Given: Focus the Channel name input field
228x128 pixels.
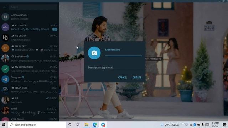Looking at the screenshot, I should point(124,54).
